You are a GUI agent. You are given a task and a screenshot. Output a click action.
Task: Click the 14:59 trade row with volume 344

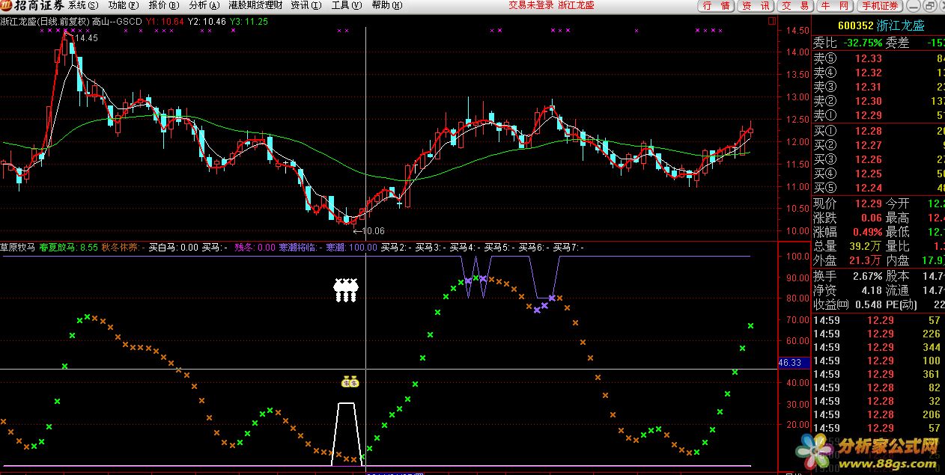[879, 347]
